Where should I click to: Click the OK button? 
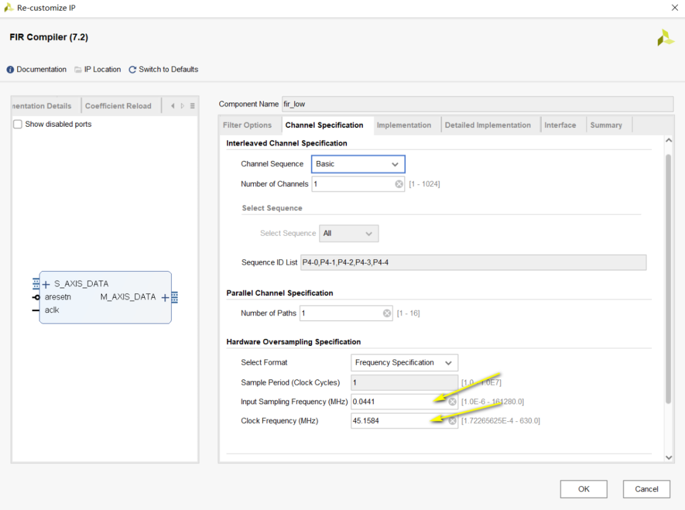pyautogui.click(x=584, y=489)
